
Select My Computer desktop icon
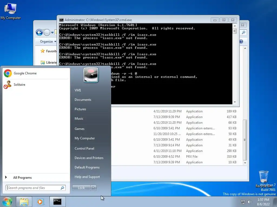(x=11, y=11)
